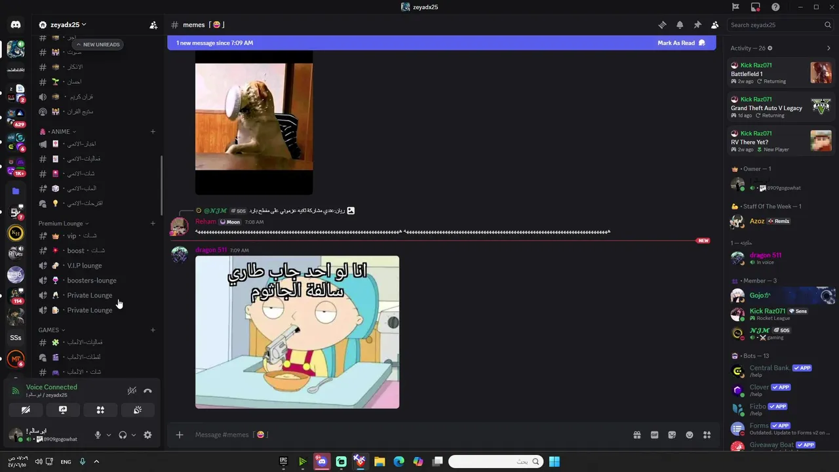The height and width of the screenshot is (472, 839).
Task: Open the flag icon in the title bar
Action: click(735, 7)
